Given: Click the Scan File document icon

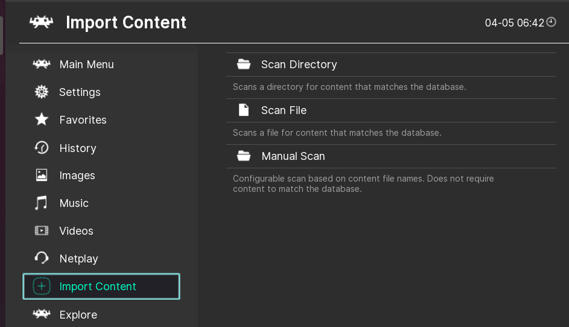Looking at the screenshot, I should [x=244, y=110].
